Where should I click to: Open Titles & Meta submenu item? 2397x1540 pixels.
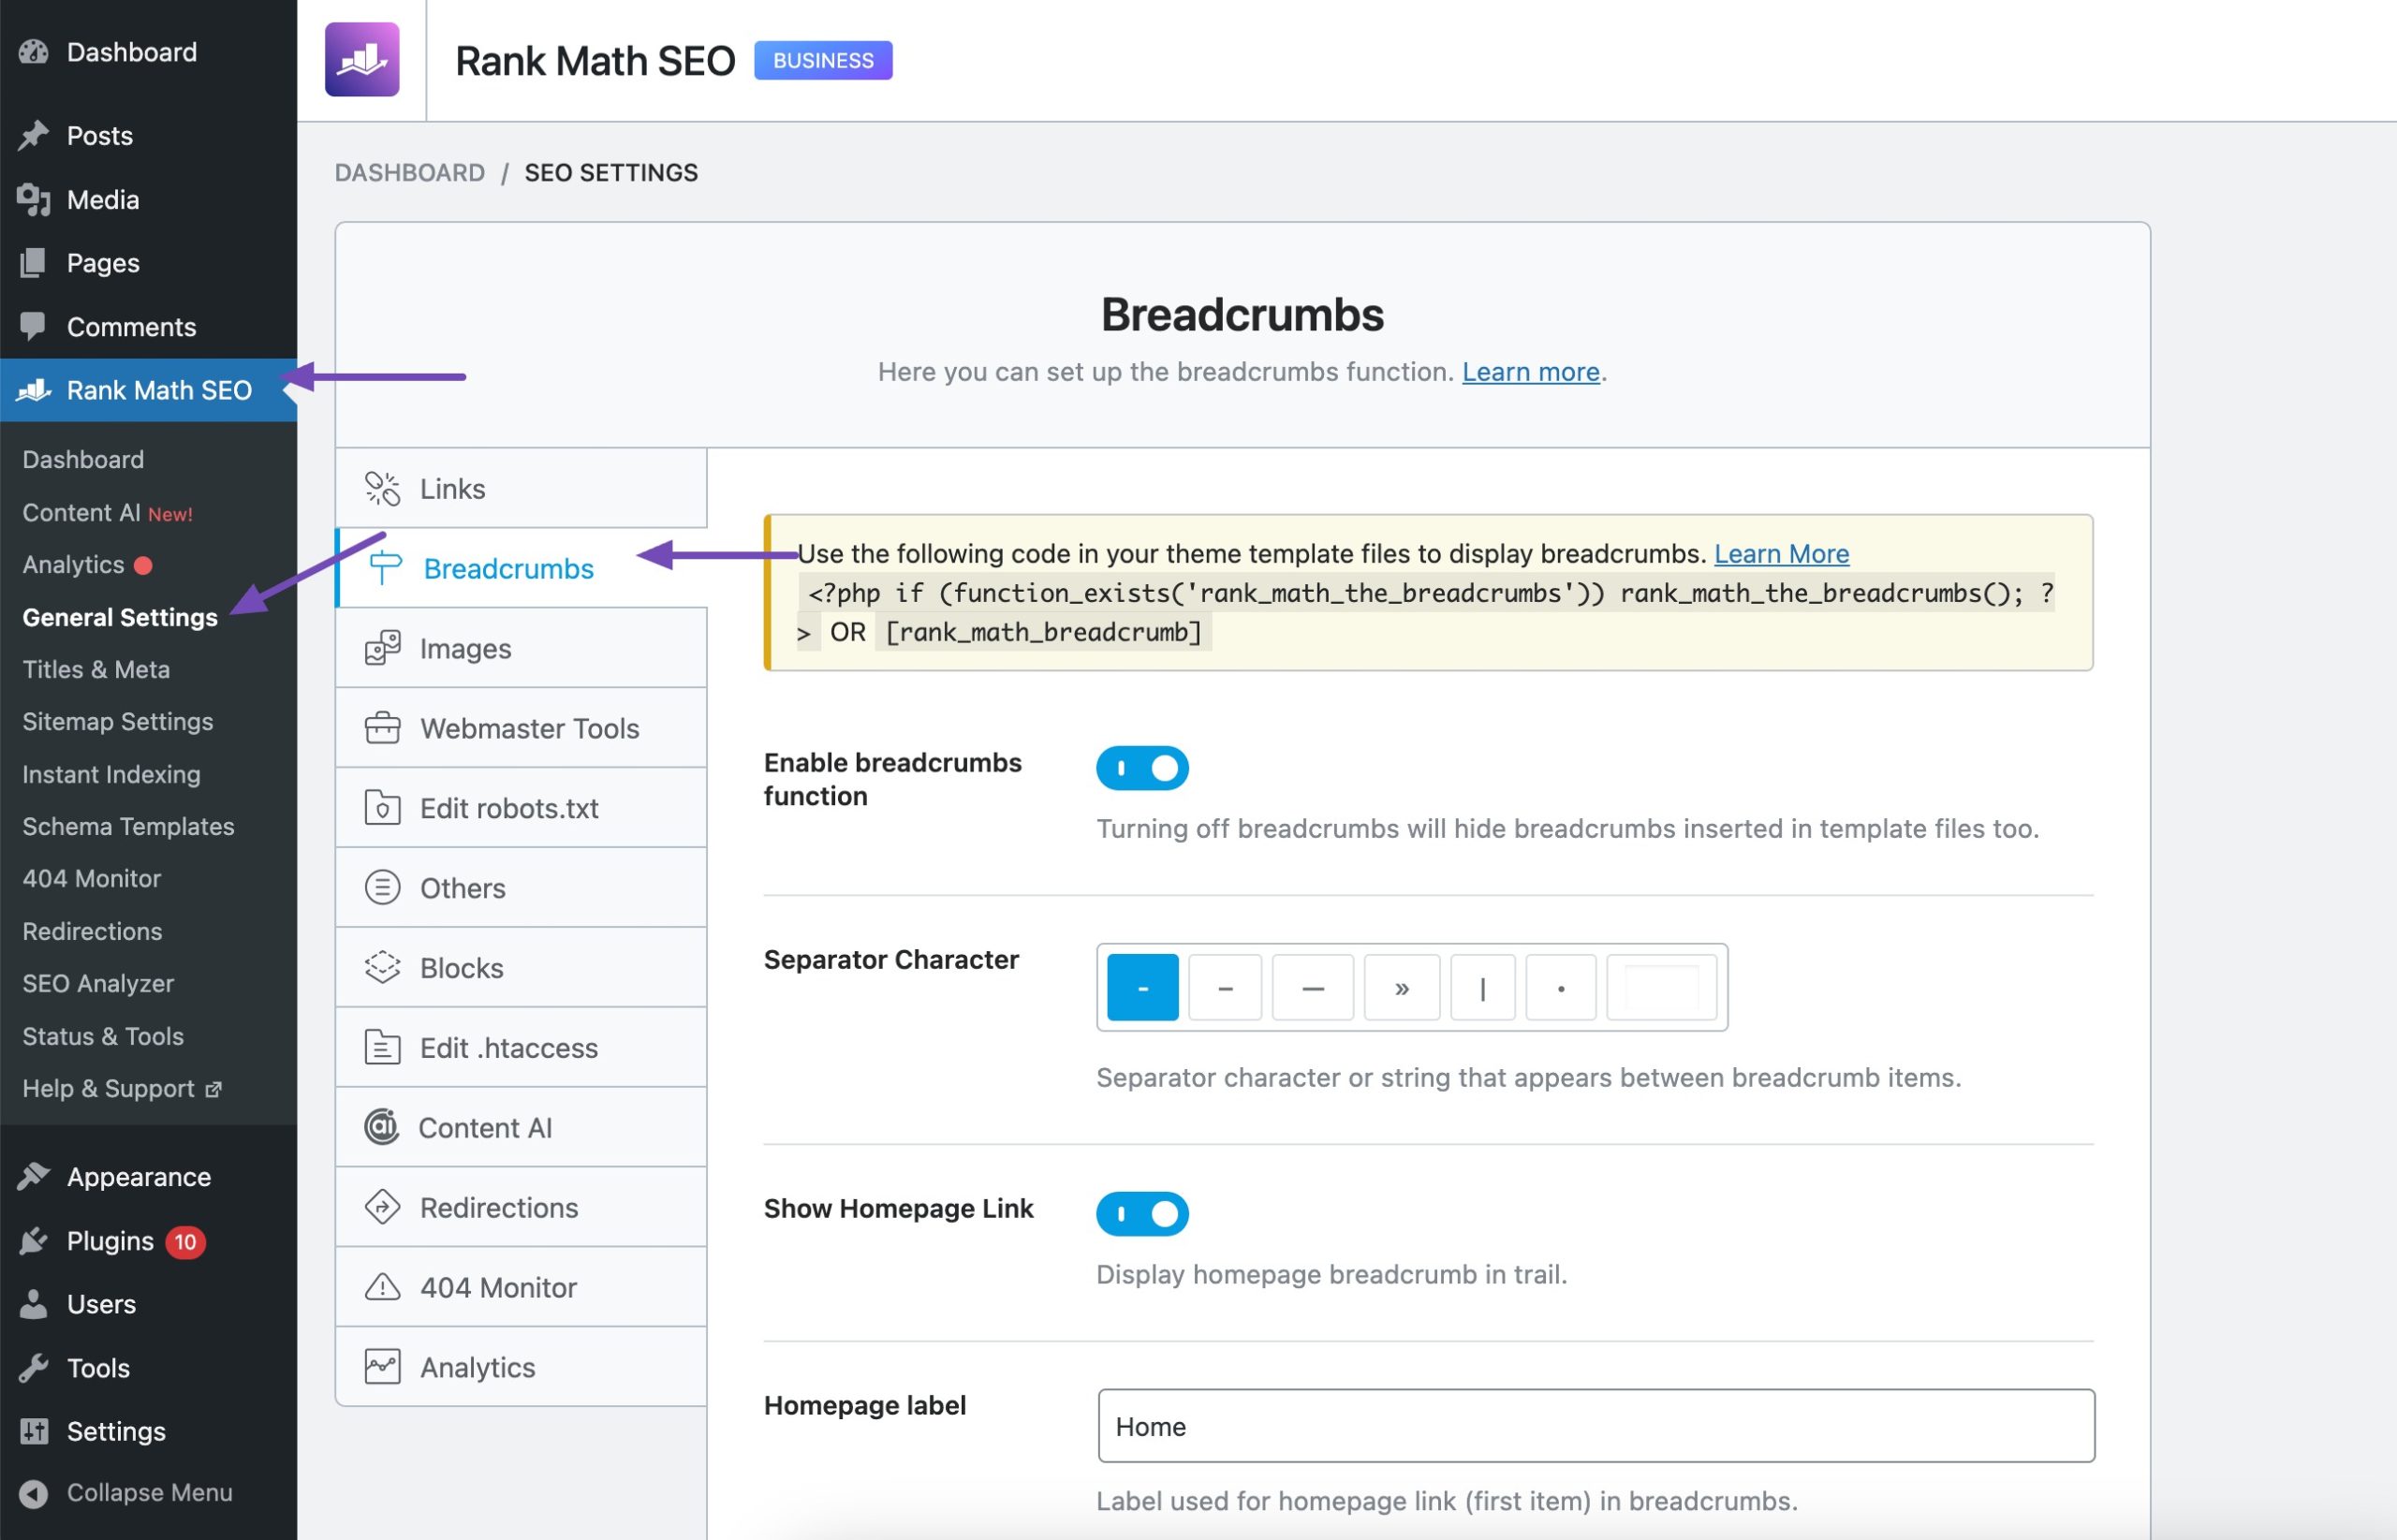pyautogui.click(x=96, y=669)
